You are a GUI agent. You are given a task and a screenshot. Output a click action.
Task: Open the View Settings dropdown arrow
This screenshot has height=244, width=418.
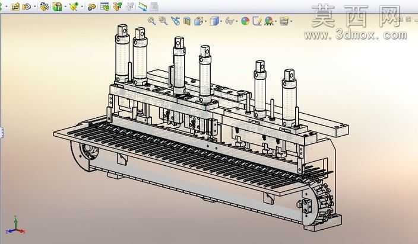click(x=291, y=21)
